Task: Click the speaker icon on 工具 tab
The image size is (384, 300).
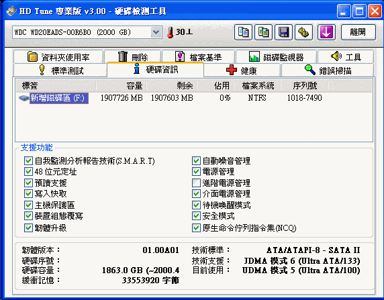Action: (336, 56)
